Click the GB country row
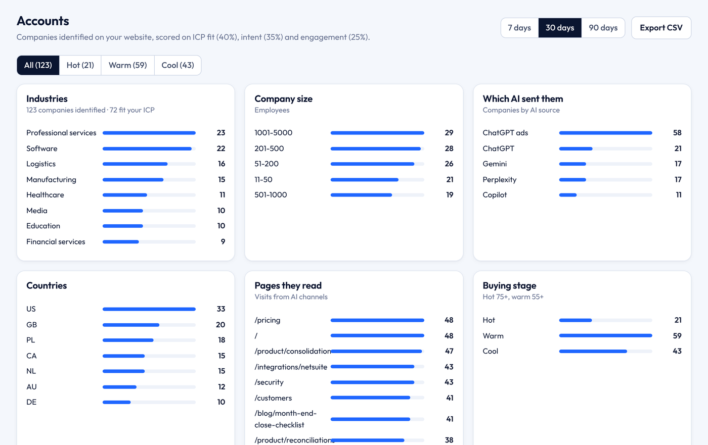708x445 pixels. click(125, 325)
